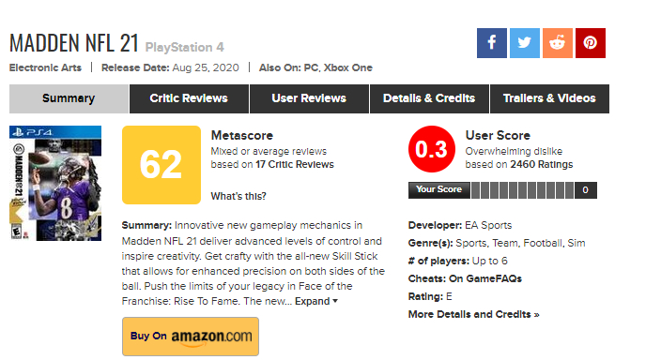Screen dimensions: 661x360
Task: Open the On GameFAQs cheats link
Action: click(x=485, y=278)
